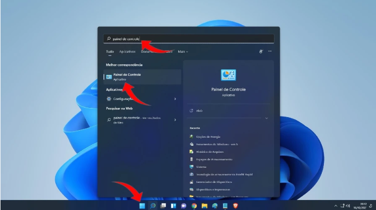Click the search account/feedback icon
The width and height of the screenshot is (376, 210).
click(x=261, y=51)
